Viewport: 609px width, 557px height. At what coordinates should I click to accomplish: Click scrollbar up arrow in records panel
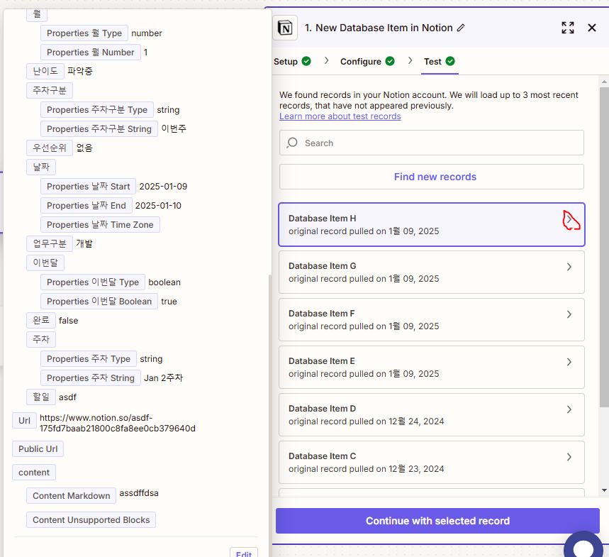(x=604, y=82)
